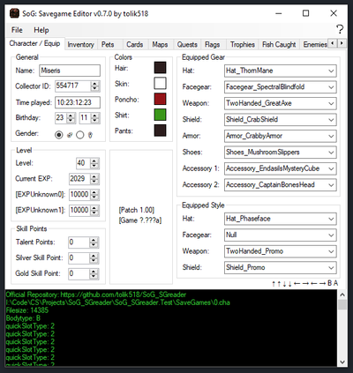Click the Level value field
The height and width of the screenshot is (373, 353).
coord(83,163)
